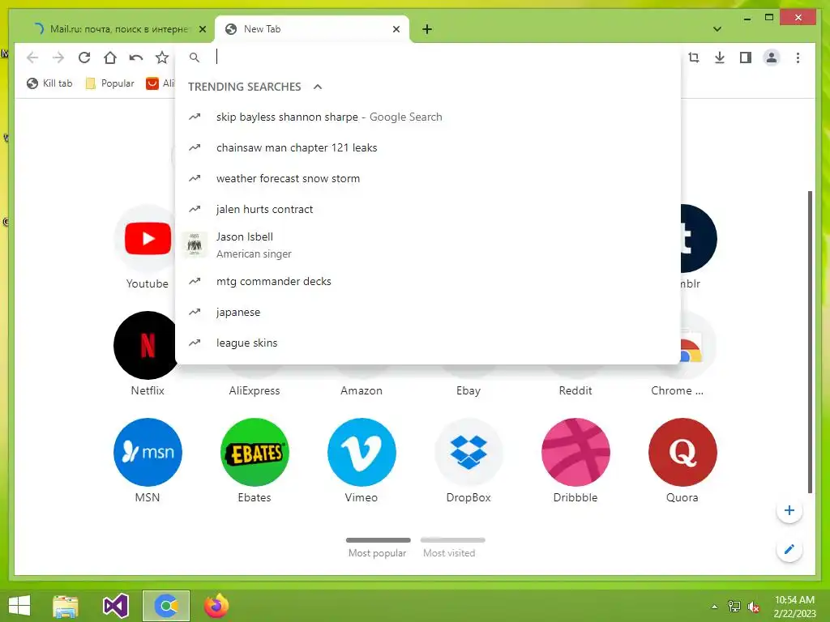Click the taskbar clock and date

click(x=794, y=606)
